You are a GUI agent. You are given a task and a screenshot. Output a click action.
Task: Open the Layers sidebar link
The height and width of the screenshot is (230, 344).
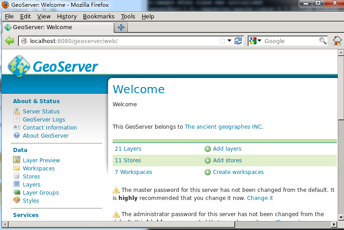(31, 185)
